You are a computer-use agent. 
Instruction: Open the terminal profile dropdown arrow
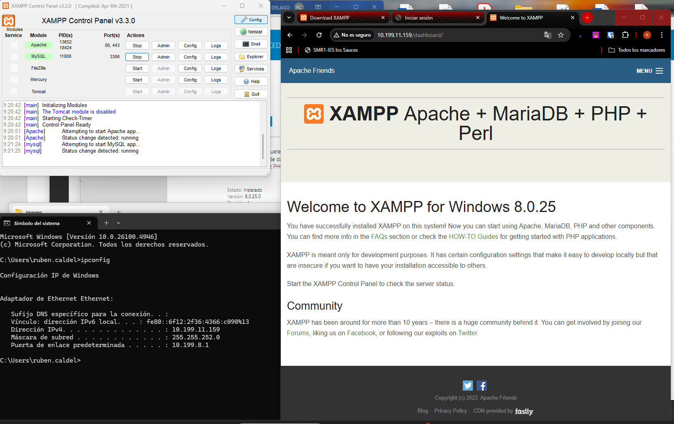(x=118, y=223)
